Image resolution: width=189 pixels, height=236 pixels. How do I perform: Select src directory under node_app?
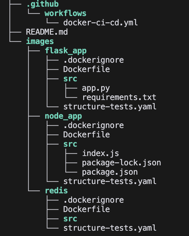pos(70,144)
